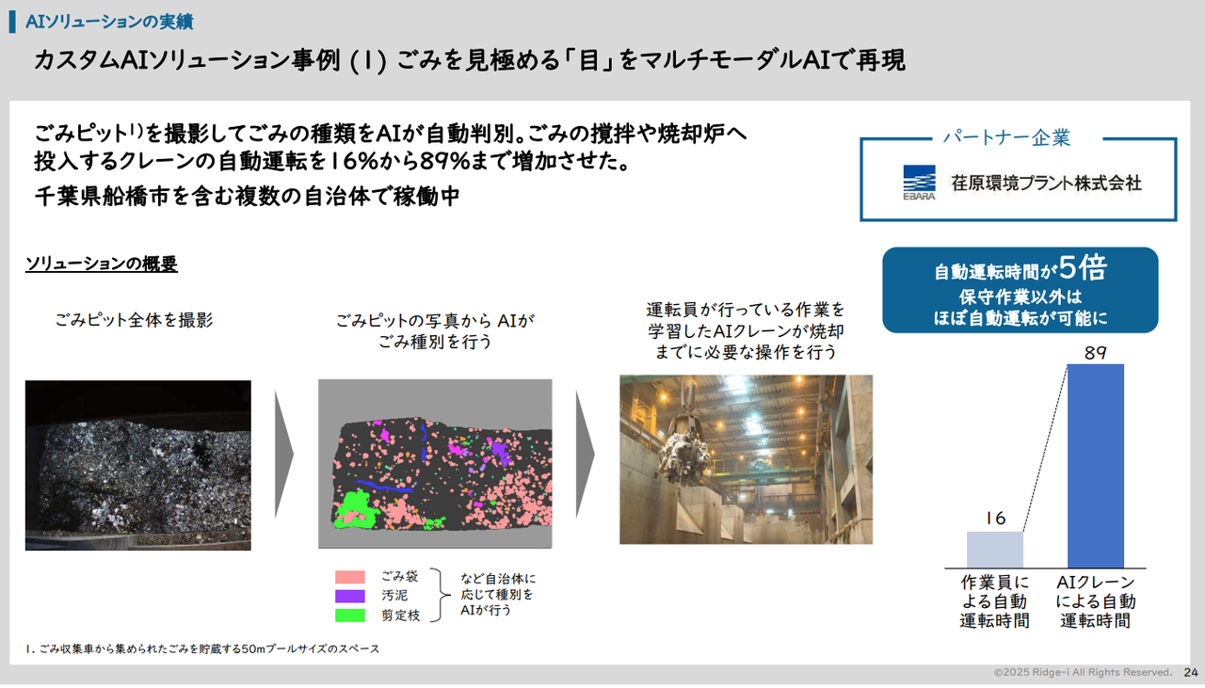Viewport: 1205px width, 688px height.
Task: Open the AI segmentation result image
Action: (435, 464)
